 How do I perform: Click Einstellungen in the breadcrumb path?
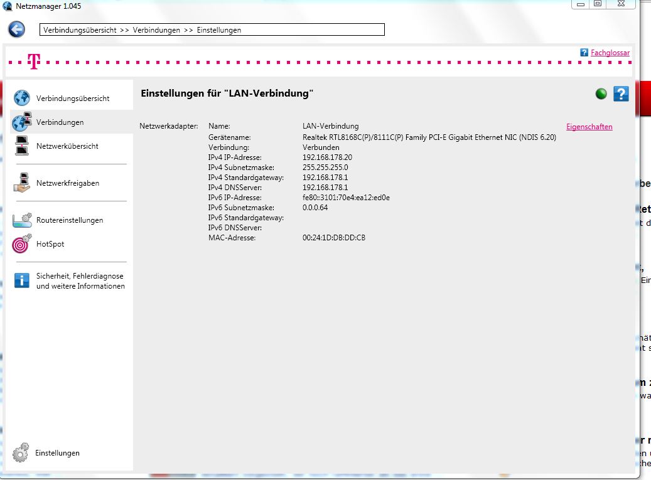coord(219,30)
